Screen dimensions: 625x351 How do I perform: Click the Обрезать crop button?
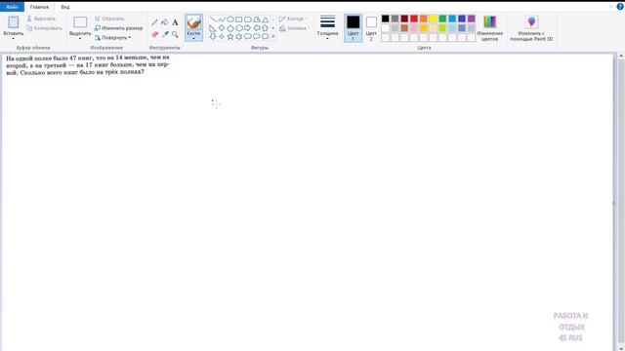pos(109,19)
